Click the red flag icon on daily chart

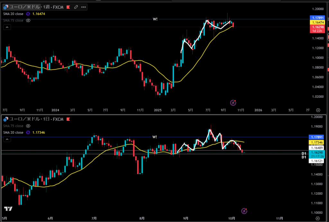68,119
